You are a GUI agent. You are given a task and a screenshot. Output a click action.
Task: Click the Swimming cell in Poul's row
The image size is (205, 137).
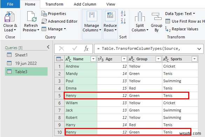[x=180, y=81]
